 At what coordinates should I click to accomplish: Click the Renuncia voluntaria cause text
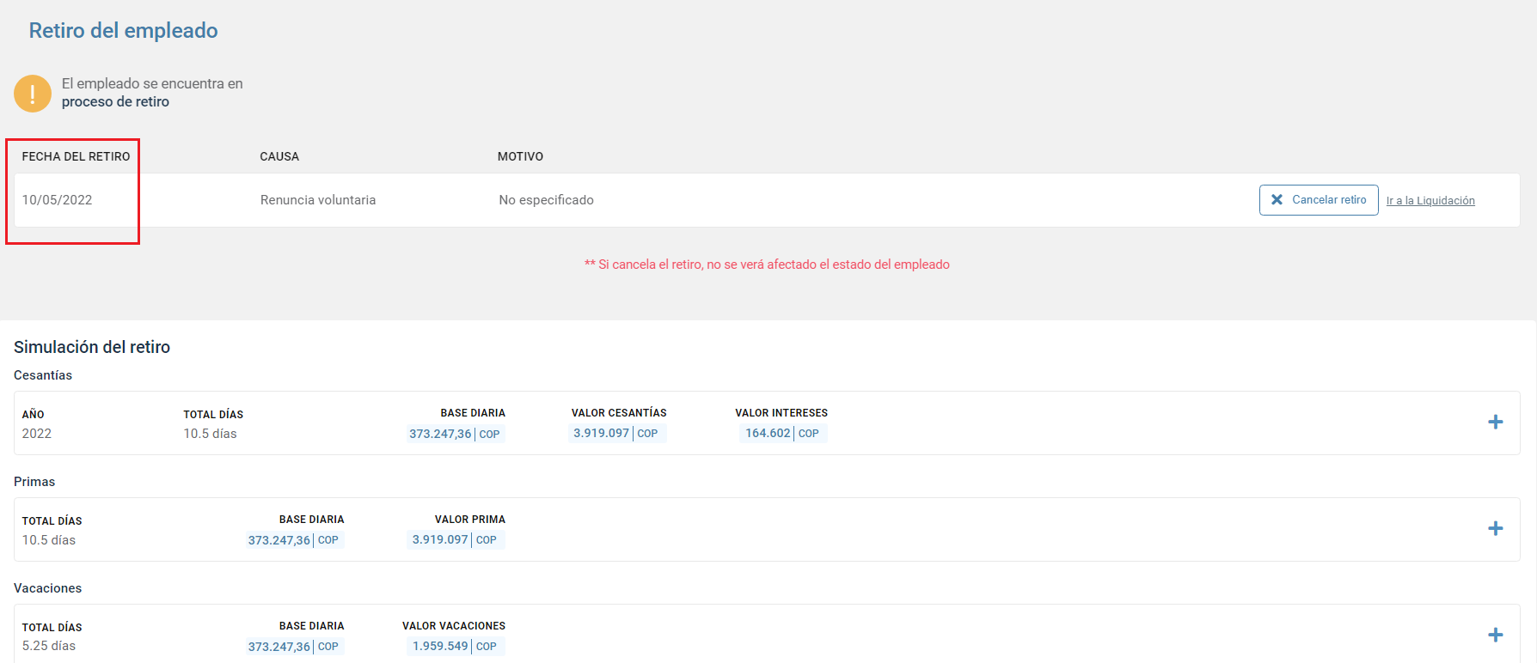point(318,200)
